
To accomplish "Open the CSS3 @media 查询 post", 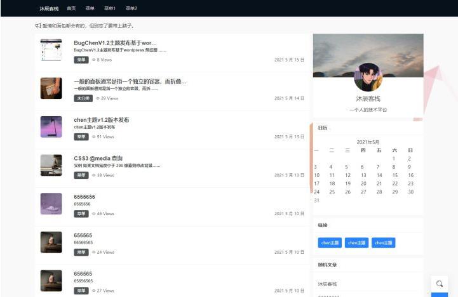I will coord(98,159).
